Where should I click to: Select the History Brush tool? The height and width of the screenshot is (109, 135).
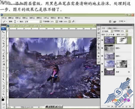pos(3,59)
